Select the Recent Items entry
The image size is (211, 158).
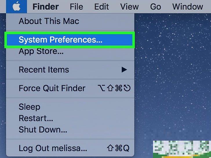click(70, 69)
